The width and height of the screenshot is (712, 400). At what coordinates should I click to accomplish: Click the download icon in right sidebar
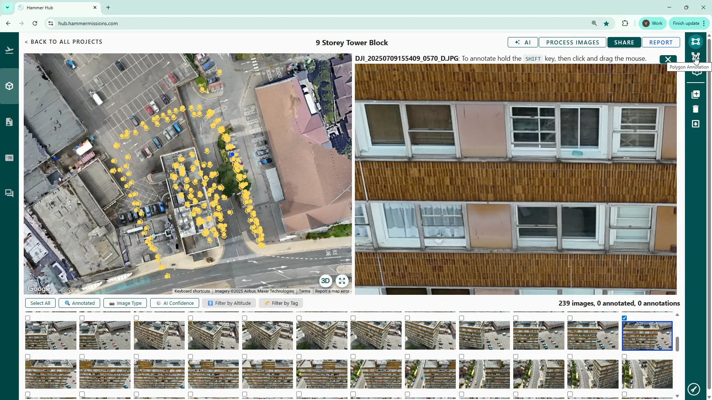(x=695, y=124)
